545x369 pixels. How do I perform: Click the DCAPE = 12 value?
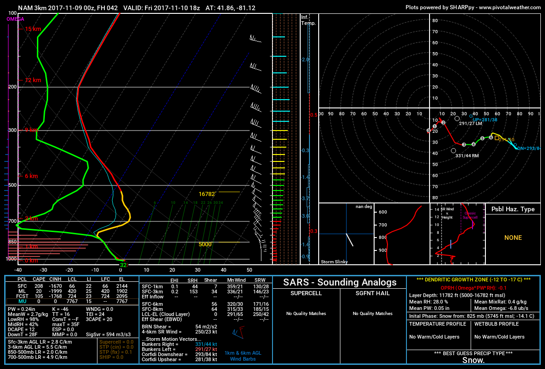click(21, 329)
